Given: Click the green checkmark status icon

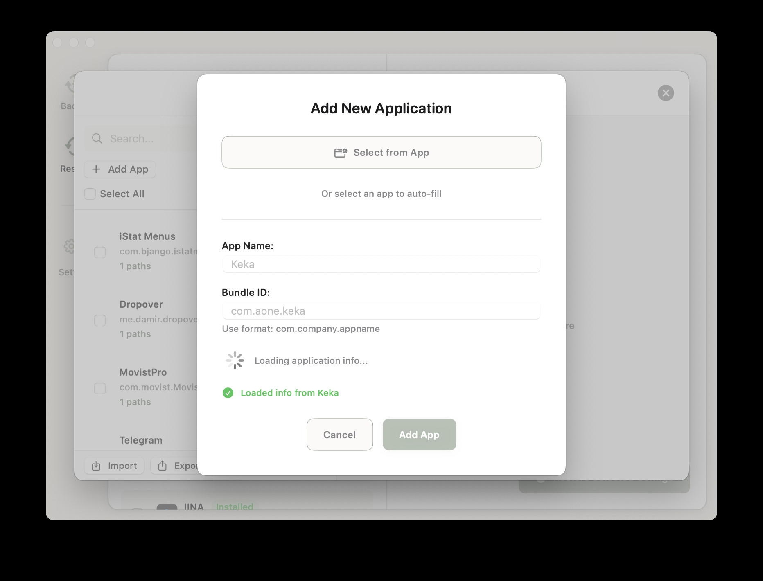Looking at the screenshot, I should pos(228,393).
